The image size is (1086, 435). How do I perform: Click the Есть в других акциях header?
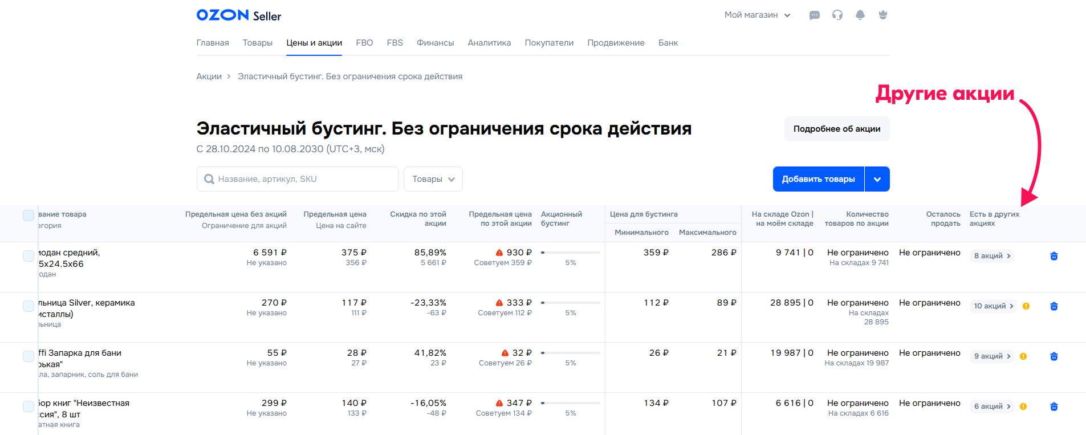[x=995, y=219]
